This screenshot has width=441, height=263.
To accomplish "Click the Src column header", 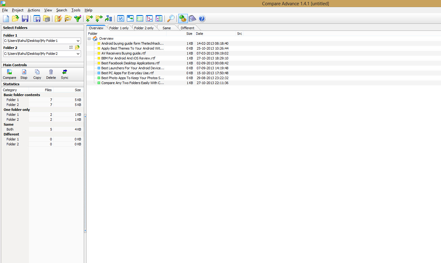I will pyautogui.click(x=240, y=34).
